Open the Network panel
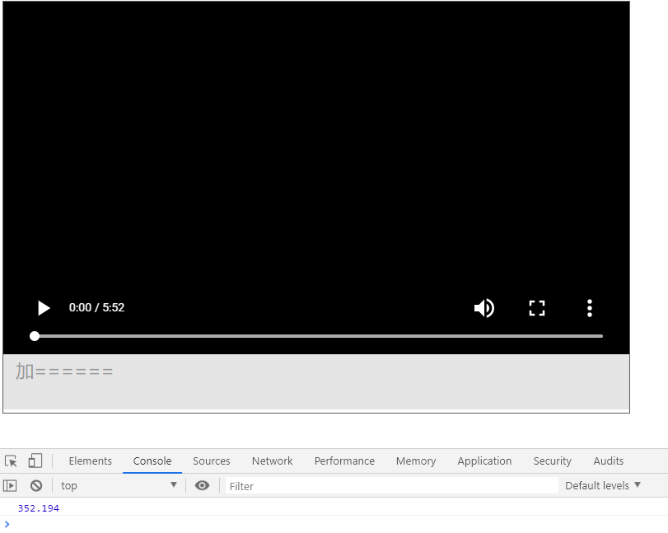The image size is (668, 533). pos(272,461)
